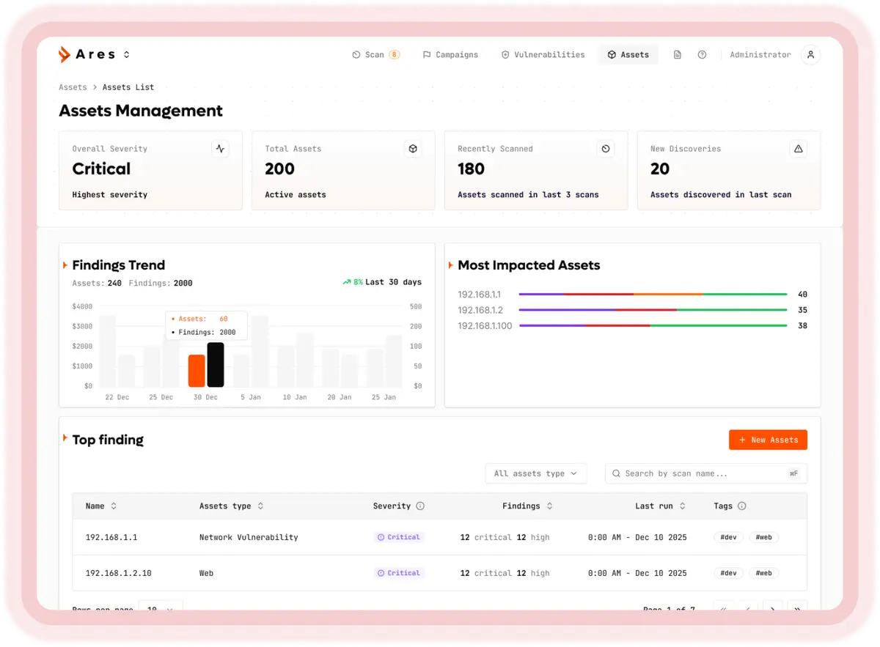The image size is (880, 647).
Task: Click the activity icon on Overall Severity card
Action: click(220, 148)
